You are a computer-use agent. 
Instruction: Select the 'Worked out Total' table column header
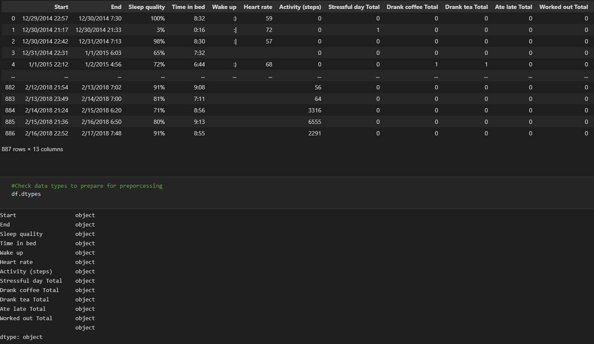coord(564,7)
